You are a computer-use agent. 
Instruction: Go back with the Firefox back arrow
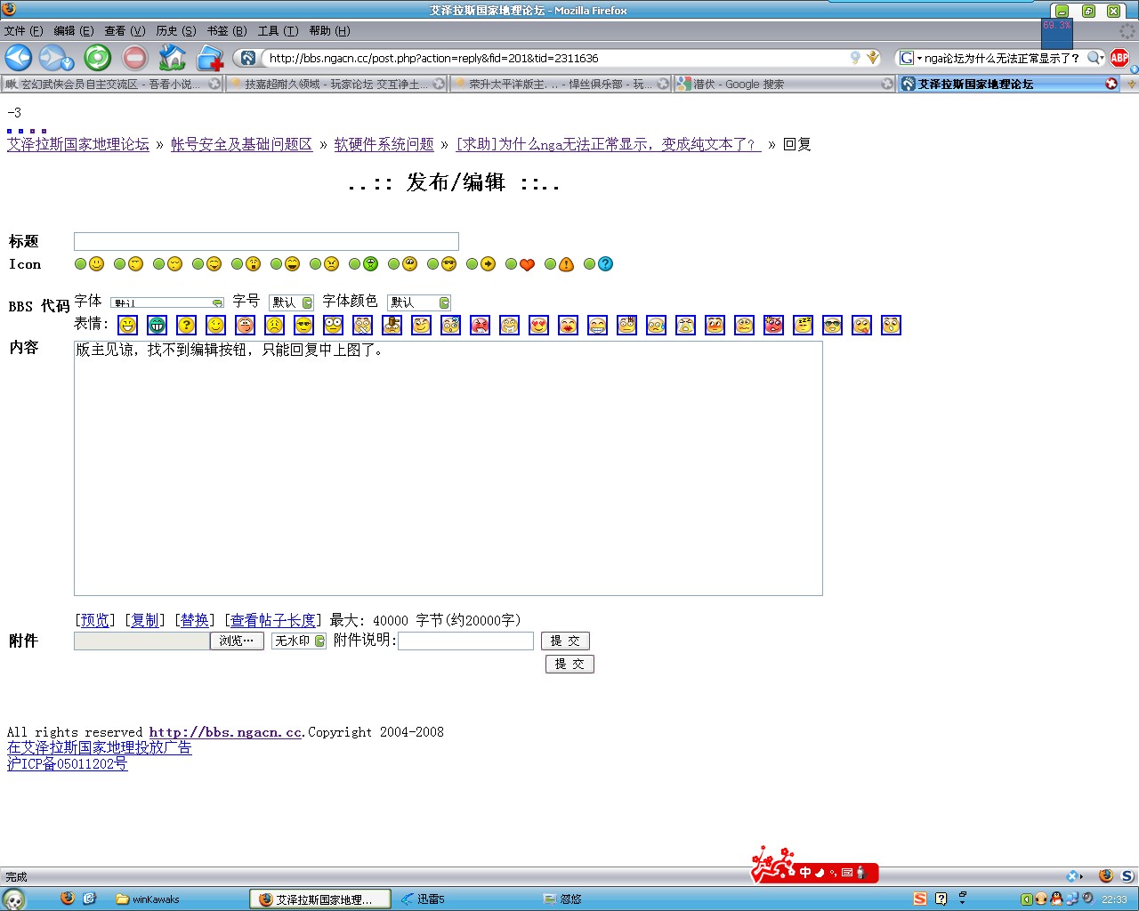tap(19, 58)
